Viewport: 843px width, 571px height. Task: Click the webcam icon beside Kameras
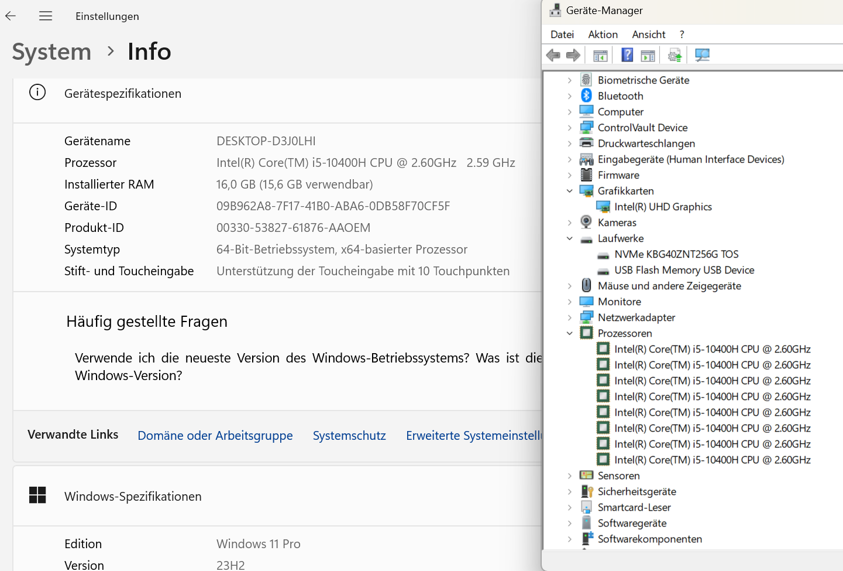pos(586,222)
